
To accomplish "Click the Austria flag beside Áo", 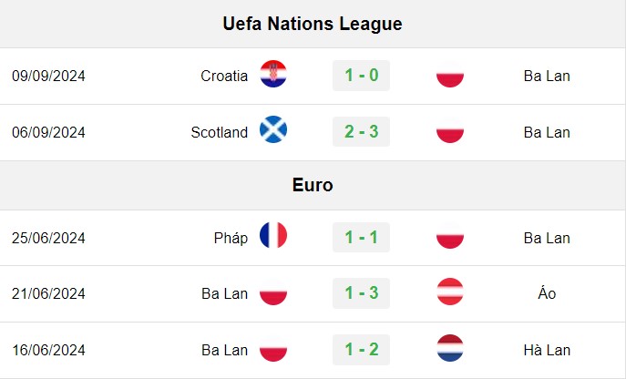I will [x=450, y=292].
